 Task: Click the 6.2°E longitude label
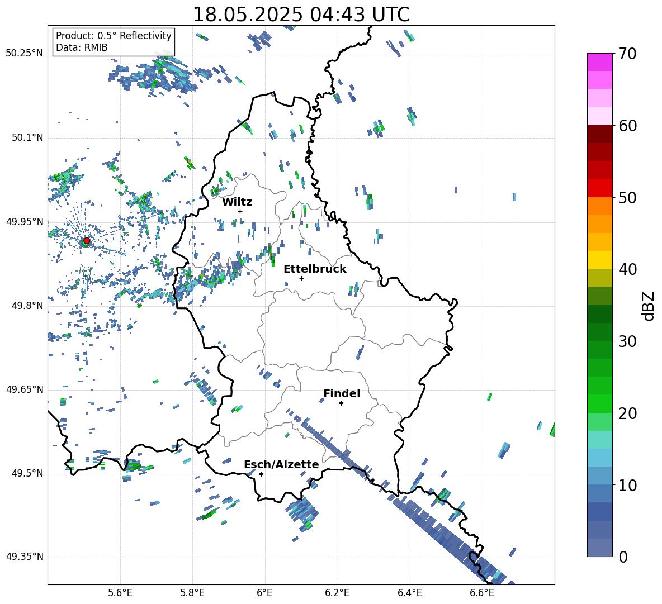click(x=337, y=593)
